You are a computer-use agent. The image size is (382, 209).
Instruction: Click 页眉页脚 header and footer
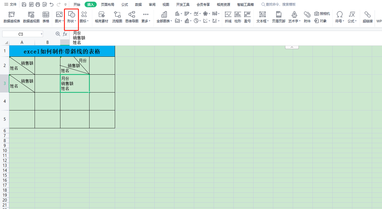pyautogui.click(x=279, y=17)
